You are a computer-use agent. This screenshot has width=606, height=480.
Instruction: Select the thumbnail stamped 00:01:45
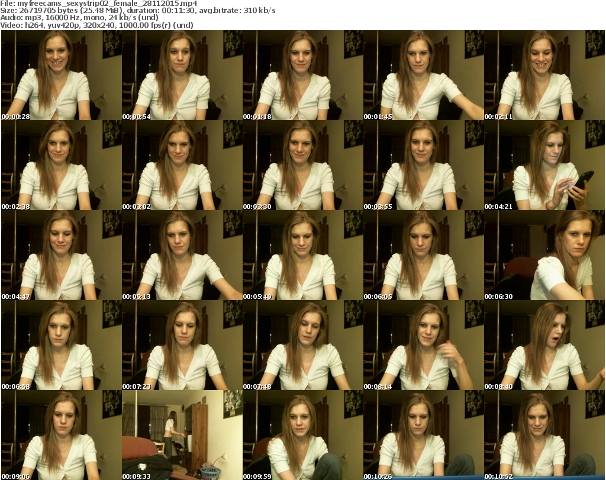424,75
